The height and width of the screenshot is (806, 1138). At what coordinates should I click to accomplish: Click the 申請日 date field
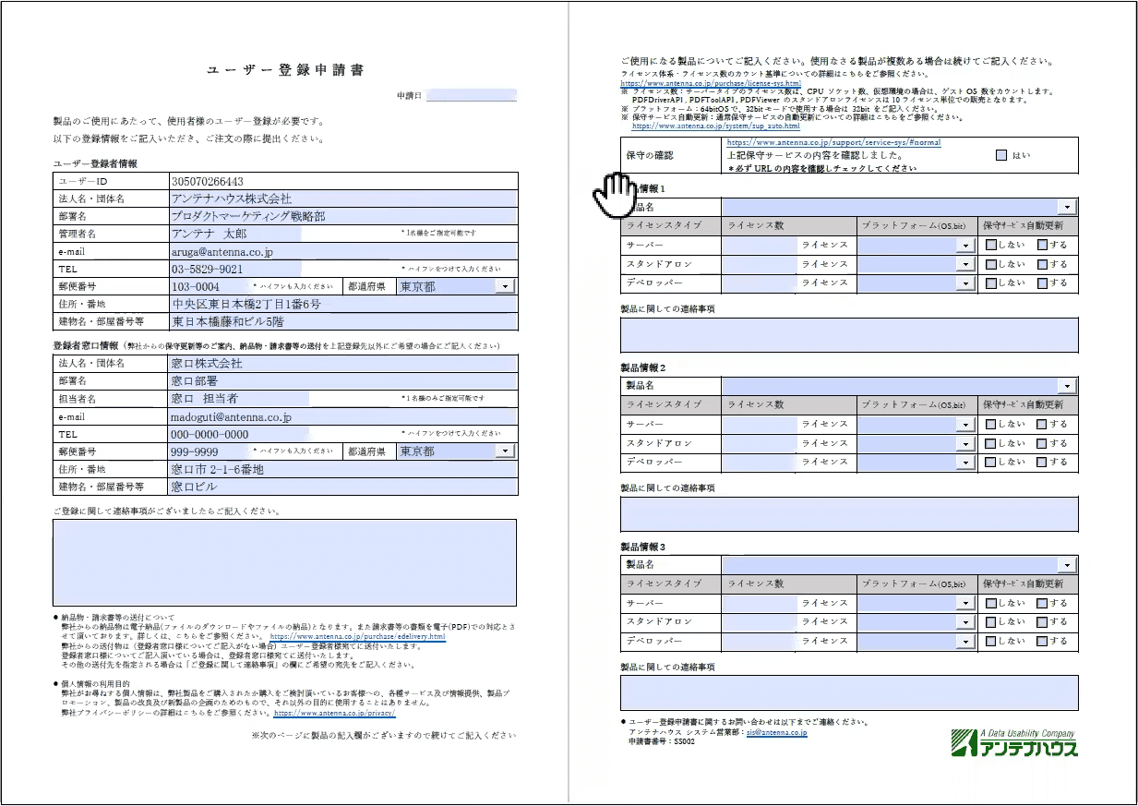pyautogui.click(x=471, y=95)
